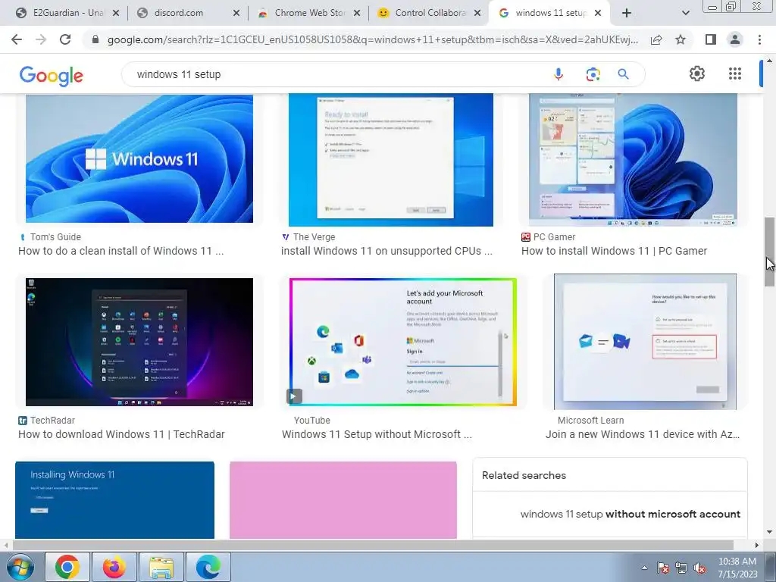Viewport: 776px width, 582px height.
Task: Open Microsoft Learn setup device image
Action: click(x=645, y=342)
